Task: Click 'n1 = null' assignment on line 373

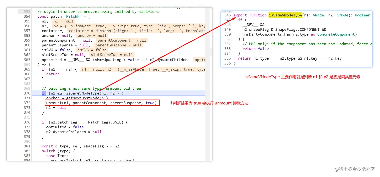Action: coord(56,108)
